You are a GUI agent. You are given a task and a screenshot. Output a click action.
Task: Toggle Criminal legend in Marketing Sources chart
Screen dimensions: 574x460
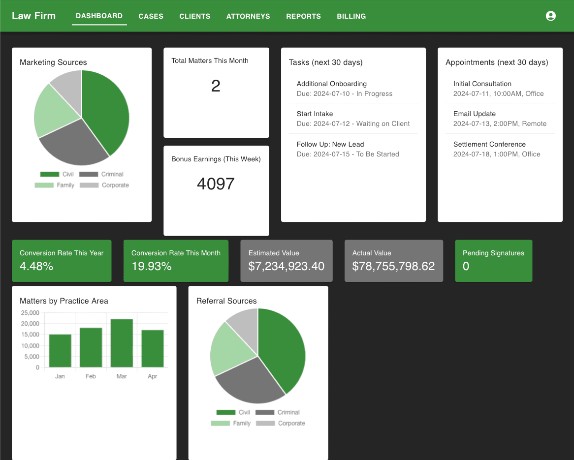pyautogui.click(x=101, y=174)
